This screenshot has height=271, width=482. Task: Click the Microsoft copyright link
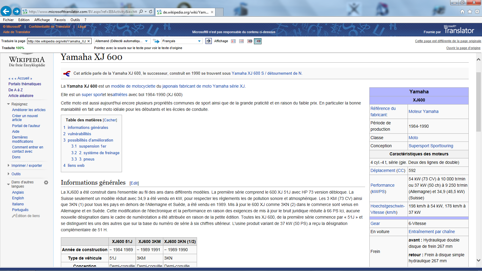[x=12, y=26]
